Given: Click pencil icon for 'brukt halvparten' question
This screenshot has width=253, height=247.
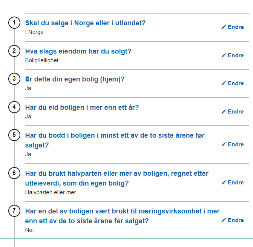Looking at the screenshot, I should coord(224,183).
